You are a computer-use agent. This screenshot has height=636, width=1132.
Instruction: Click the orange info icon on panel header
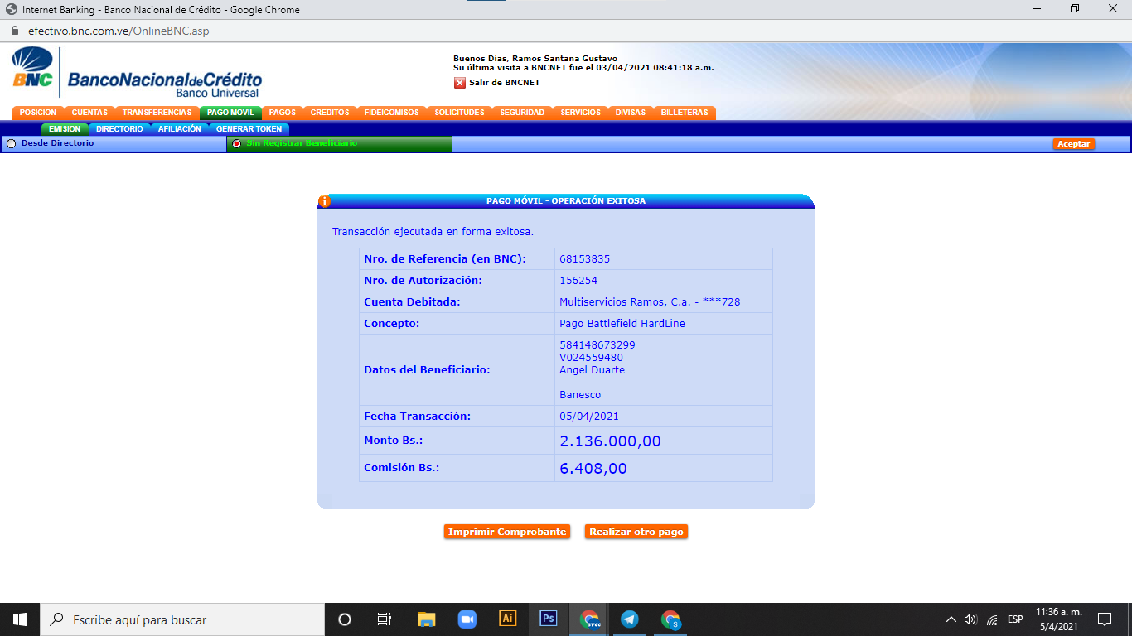pos(325,201)
